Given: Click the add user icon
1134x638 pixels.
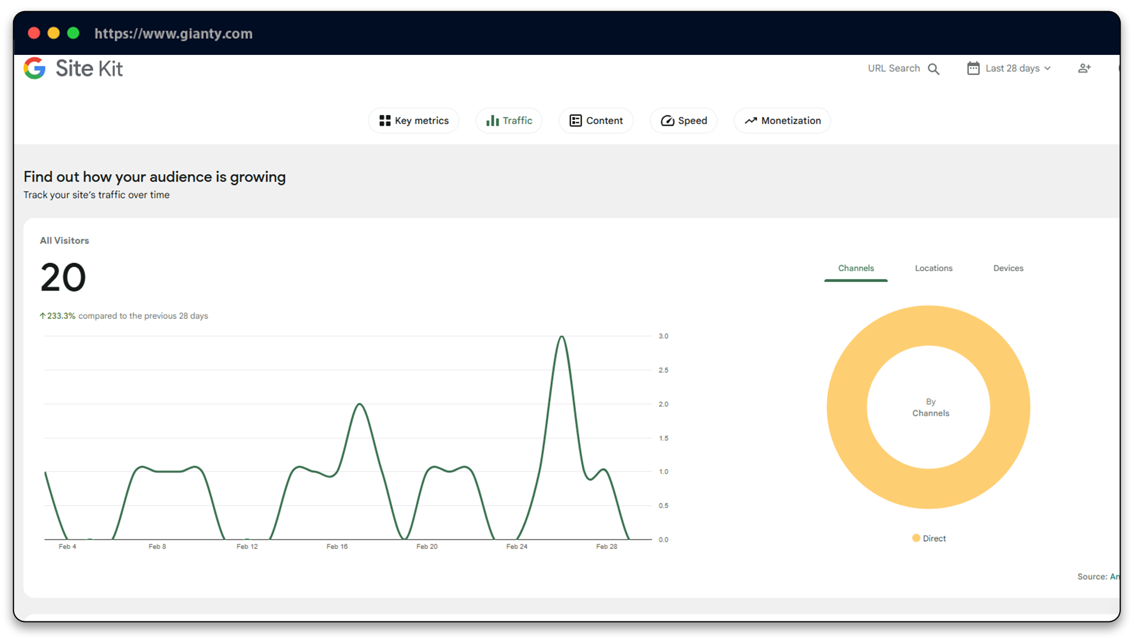Looking at the screenshot, I should 1084,69.
